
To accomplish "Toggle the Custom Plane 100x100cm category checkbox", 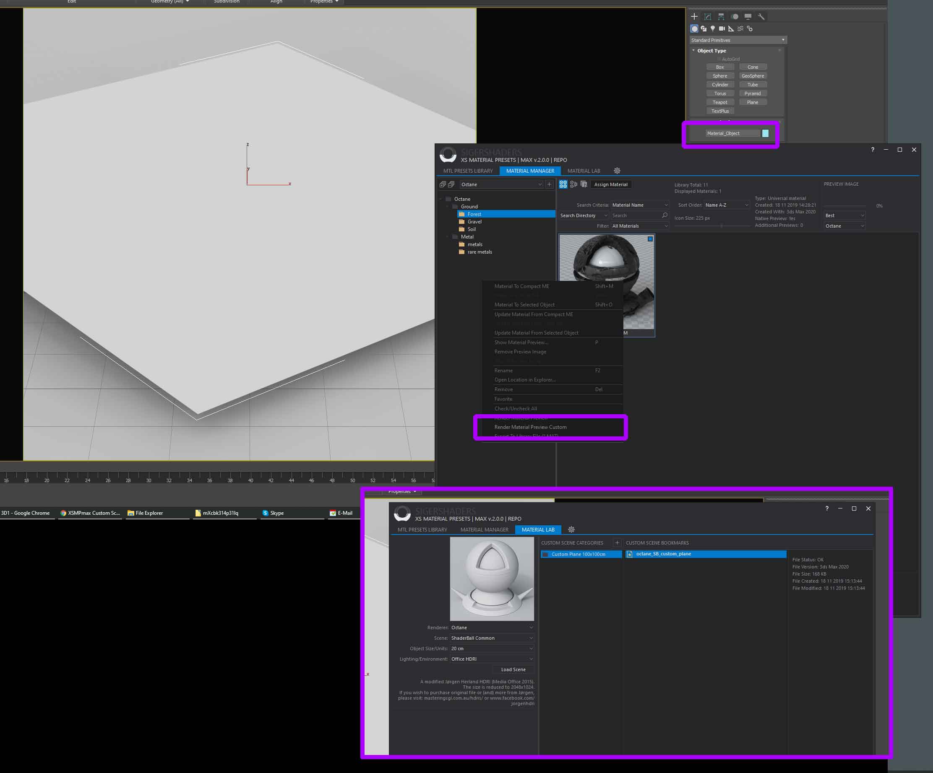I will coord(545,554).
